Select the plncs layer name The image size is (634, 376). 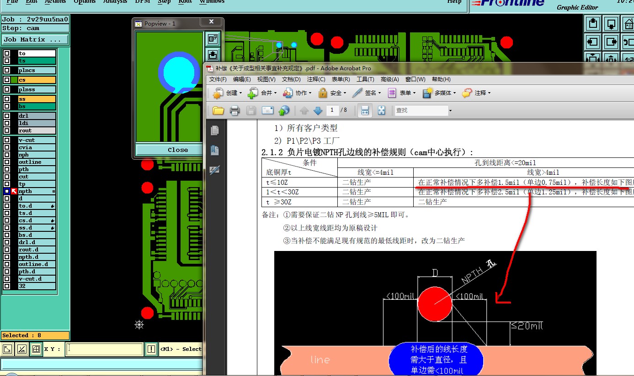point(37,70)
